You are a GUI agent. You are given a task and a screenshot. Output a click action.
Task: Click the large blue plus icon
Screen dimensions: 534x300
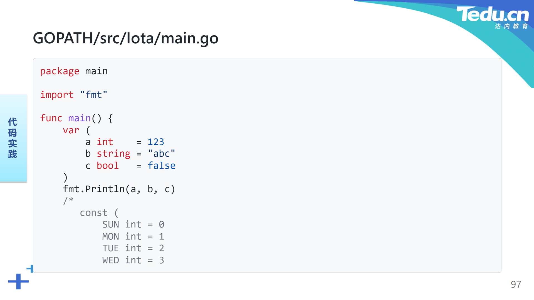pyautogui.click(x=18, y=281)
